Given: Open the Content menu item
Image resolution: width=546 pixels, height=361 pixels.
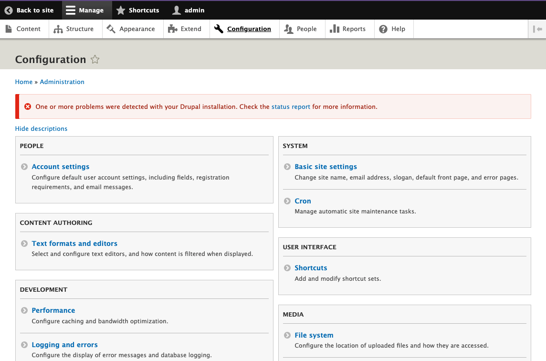Looking at the screenshot, I should (x=29, y=29).
